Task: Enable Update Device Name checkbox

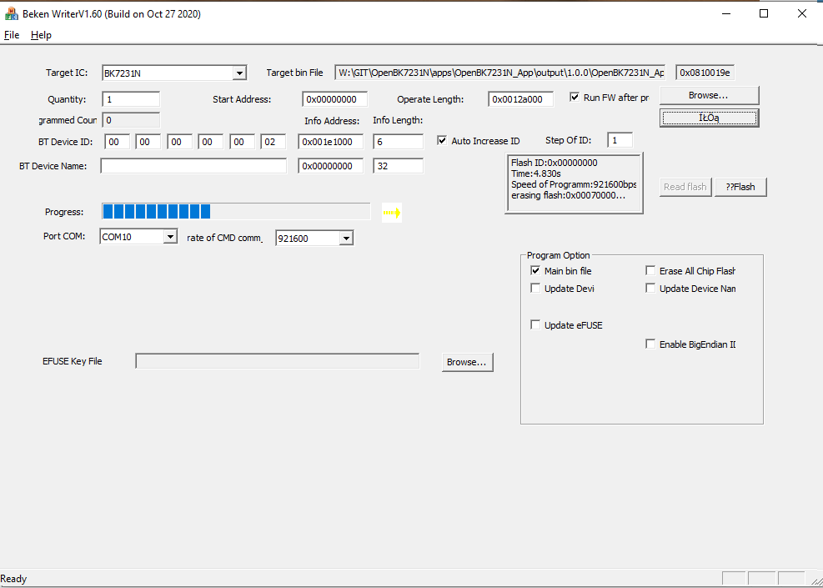Action: click(650, 289)
